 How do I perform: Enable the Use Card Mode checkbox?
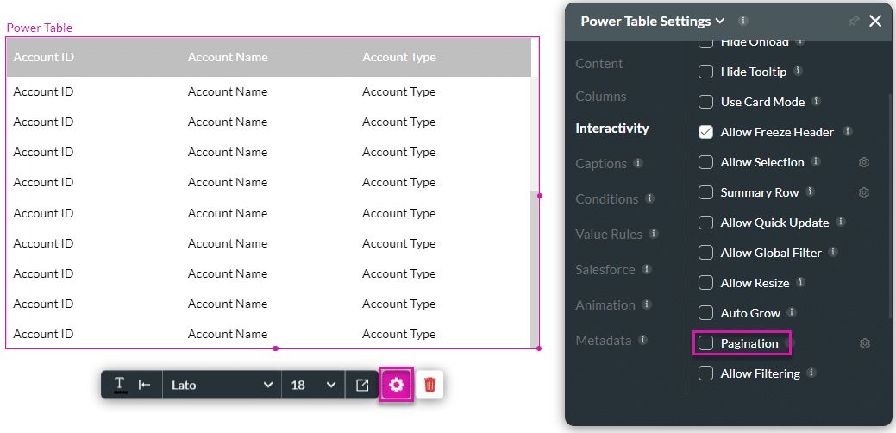pos(705,103)
